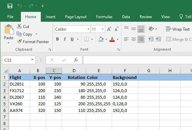Open the font name dropdown list
This screenshot has height=130, width=192.
click(88, 29)
